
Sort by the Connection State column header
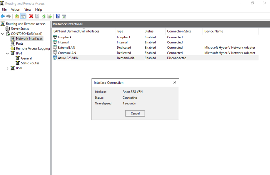point(179,31)
